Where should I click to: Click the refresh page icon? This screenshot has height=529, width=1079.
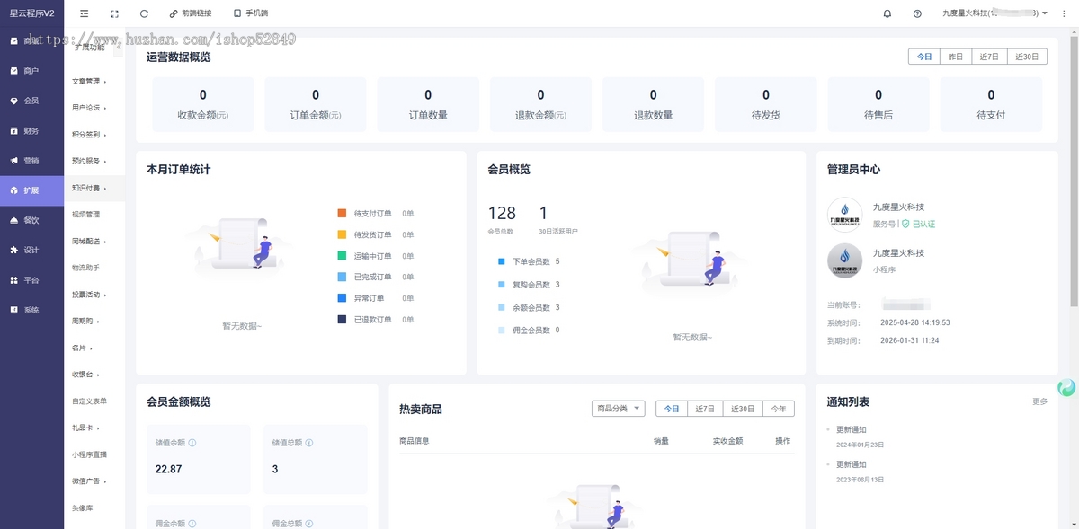tap(144, 13)
